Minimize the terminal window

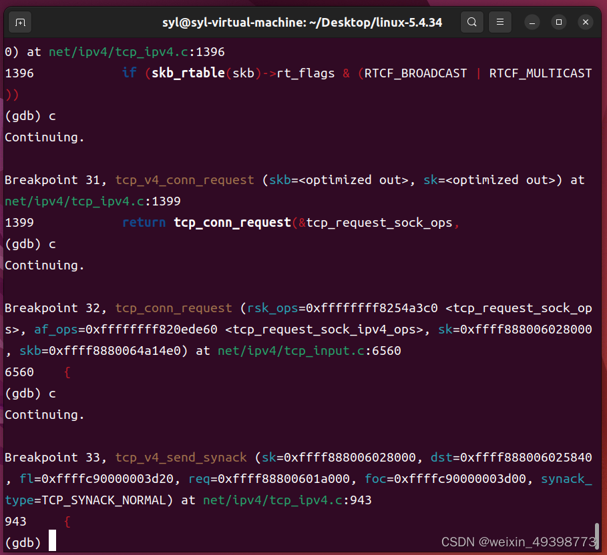point(532,22)
